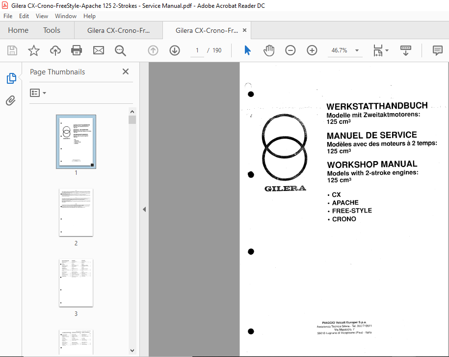Click the page number input field
The height and width of the screenshot is (357, 449).
tap(197, 50)
